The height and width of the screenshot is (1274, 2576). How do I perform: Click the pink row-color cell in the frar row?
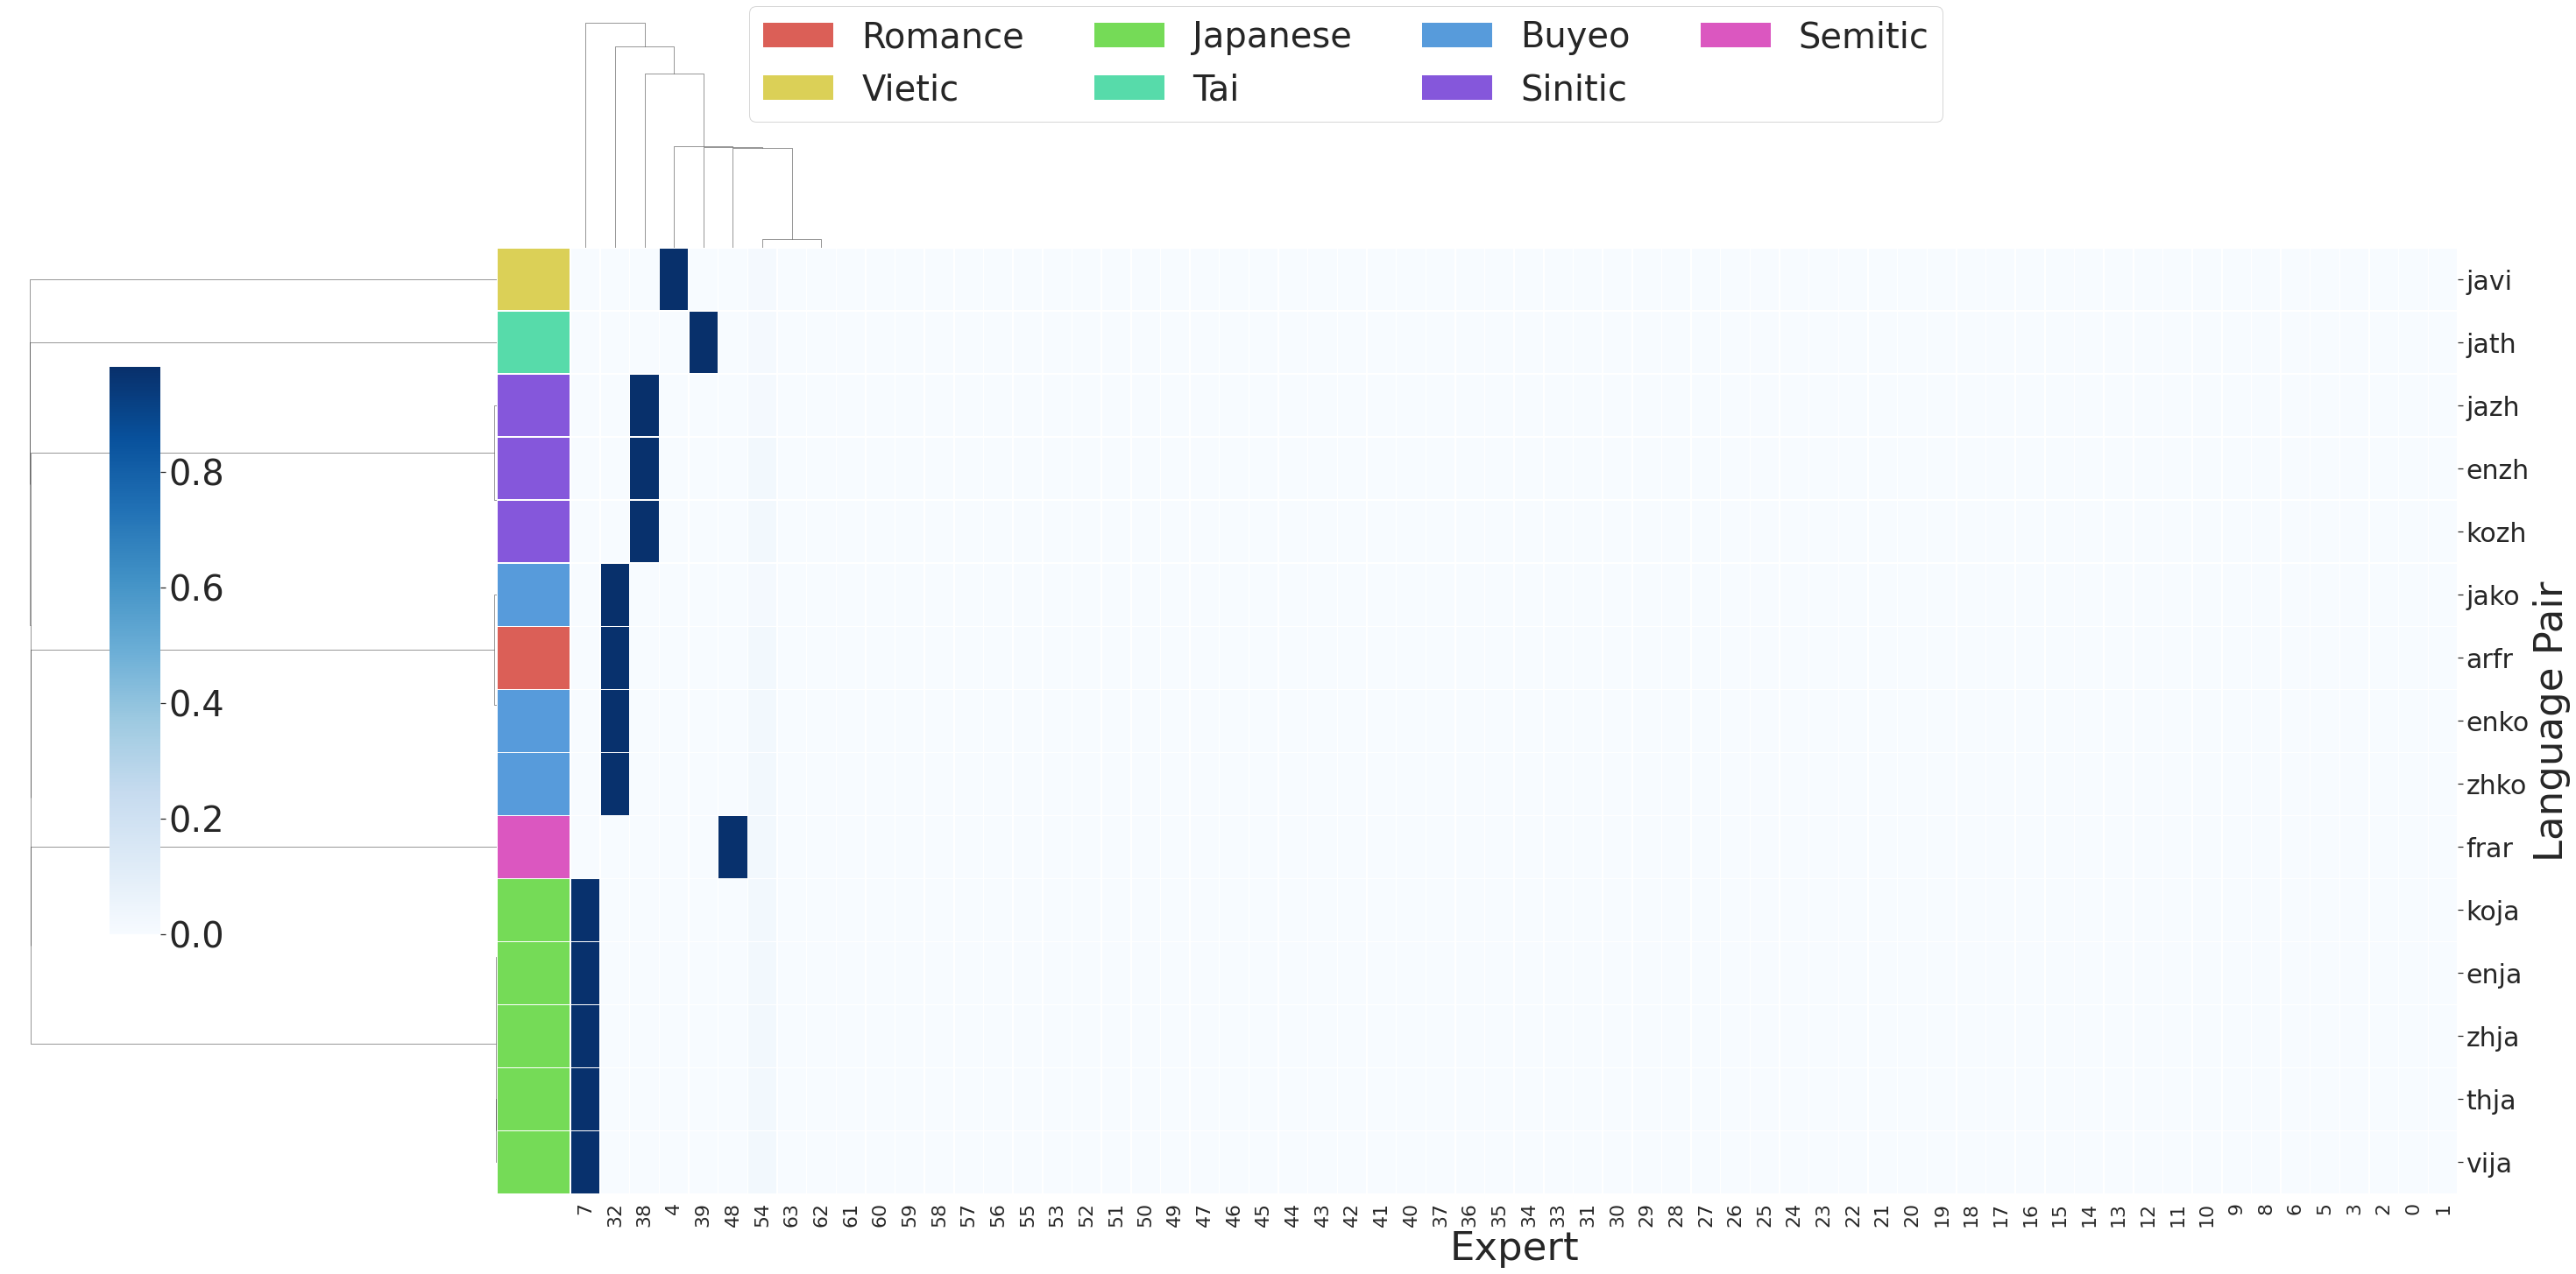tap(533, 848)
